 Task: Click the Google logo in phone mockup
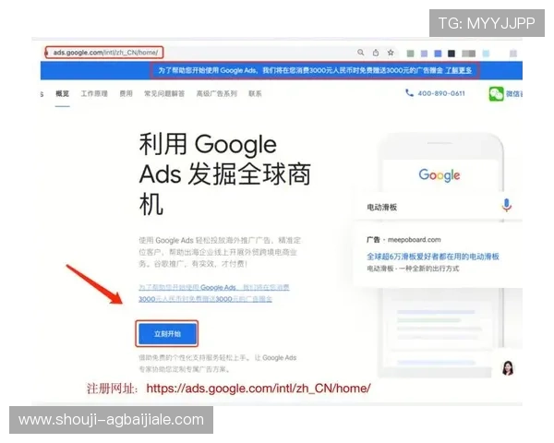point(440,175)
